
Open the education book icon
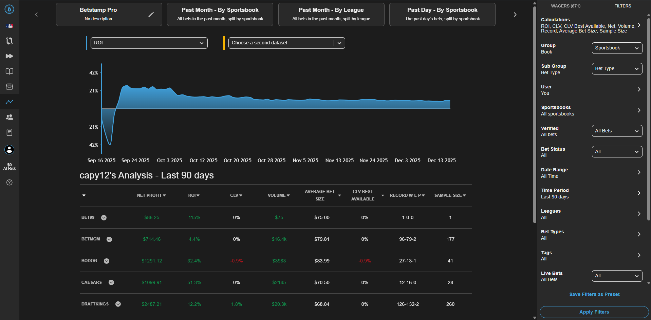point(9,71)
